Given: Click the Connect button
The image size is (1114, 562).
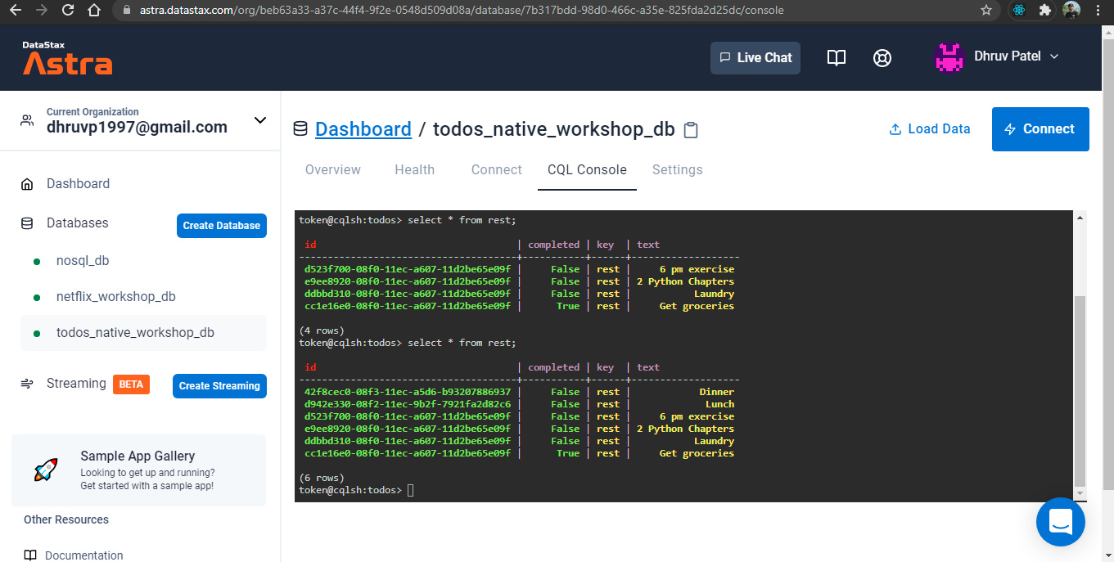Looking at the screenshot, I should tap(1040, 129).
